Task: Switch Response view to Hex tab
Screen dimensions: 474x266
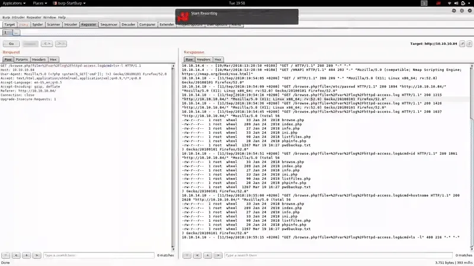Action: point(218,60)
